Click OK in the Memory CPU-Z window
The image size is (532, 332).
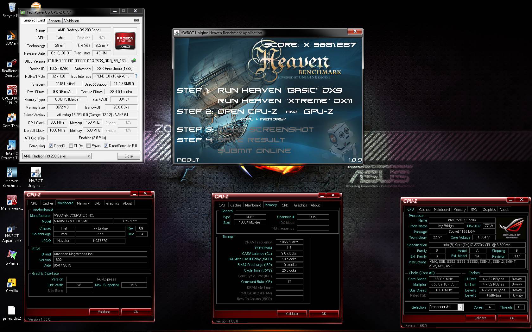(x=324, y=314)
